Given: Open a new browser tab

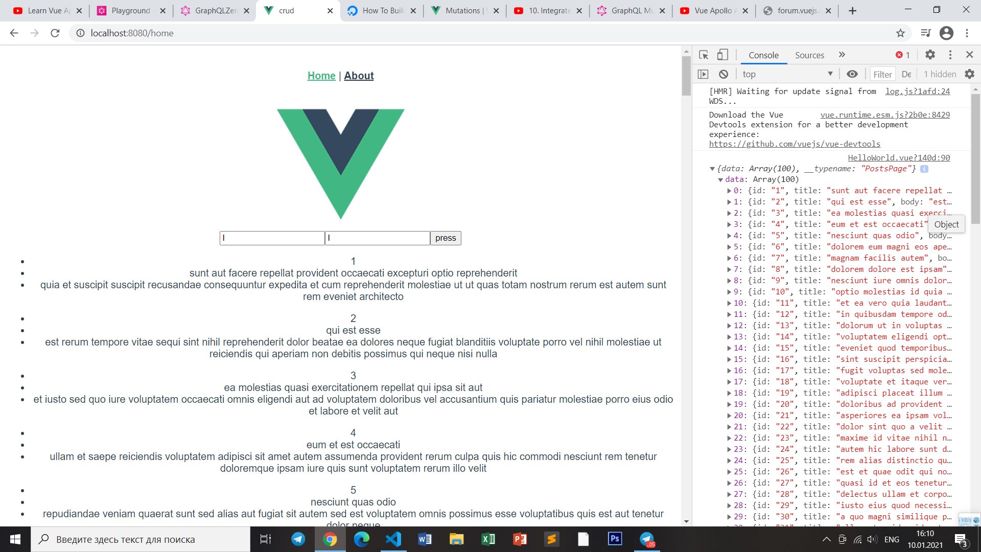Looking at the screenshot, I should point(852,11).
